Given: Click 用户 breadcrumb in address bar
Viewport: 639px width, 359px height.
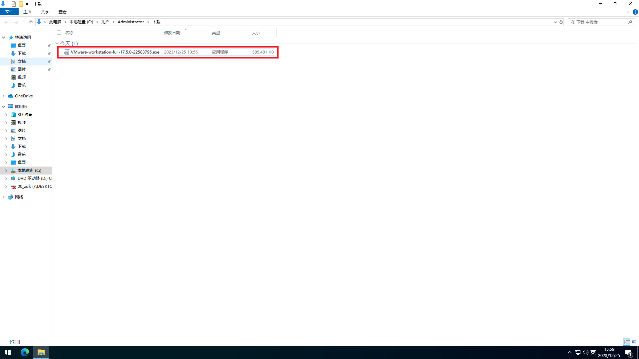Looking at the screenshot, I should coord(106,22).
